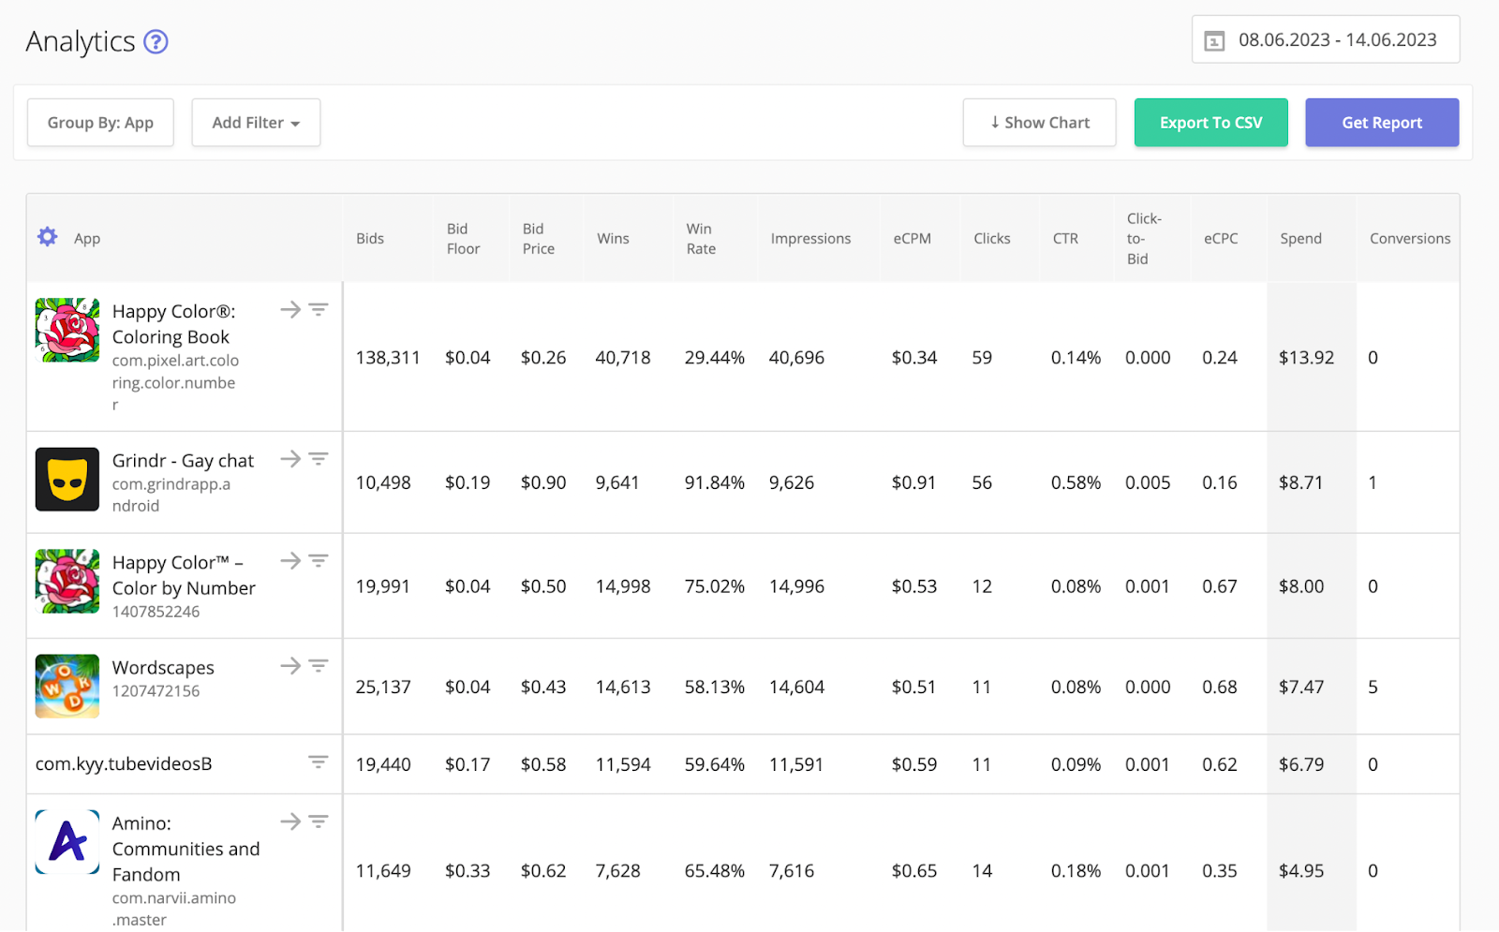The image size is (1499, 932).
Task: Sort the table by the Spend column header
Action: (1300, 238)
